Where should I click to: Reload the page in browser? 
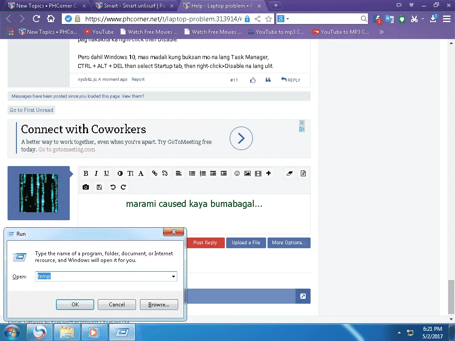(x=36, y=19)
